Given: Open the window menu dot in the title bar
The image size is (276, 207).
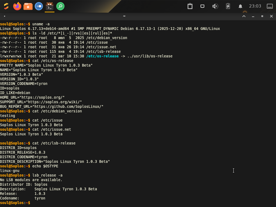Looking at the screenshot, I should (x=5, y=16).
